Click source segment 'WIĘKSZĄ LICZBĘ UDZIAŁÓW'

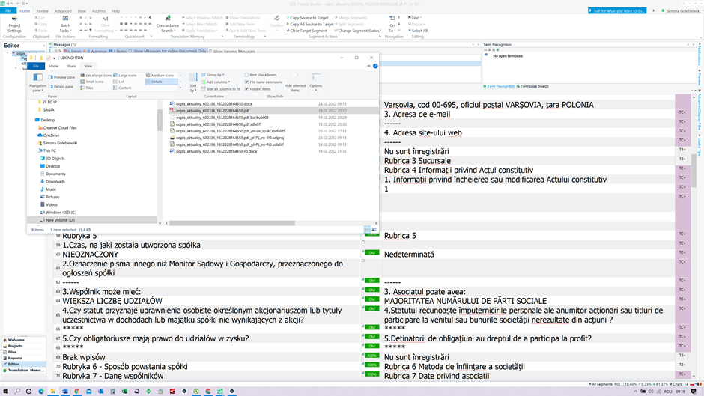click(x=112, y=301)
